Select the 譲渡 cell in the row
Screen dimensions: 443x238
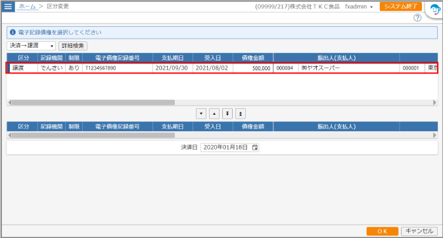pos(23,68)
